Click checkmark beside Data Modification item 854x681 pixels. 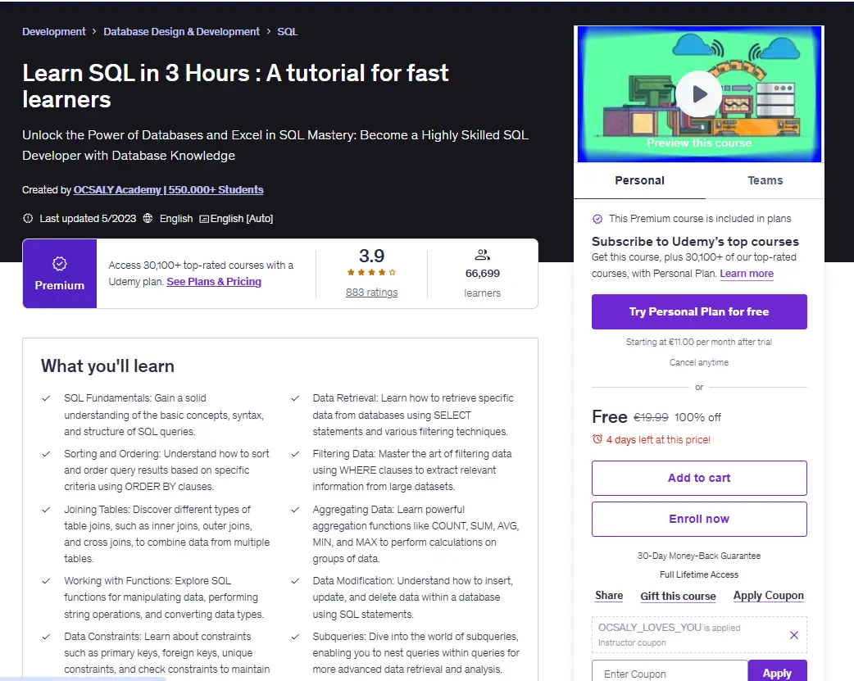click(x=295, y=581)
